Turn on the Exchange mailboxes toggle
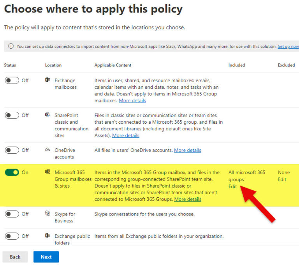299x265 pixels. pos(12,81)
